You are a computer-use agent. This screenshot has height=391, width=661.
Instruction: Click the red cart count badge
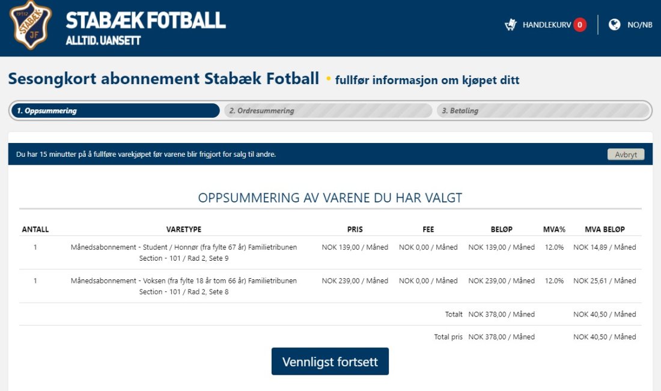coord(580,25)
